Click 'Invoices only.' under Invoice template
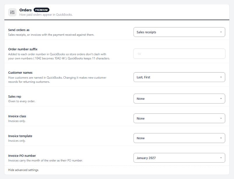The width and height of the screenshot is (234, 179). (x=17, y=141)
